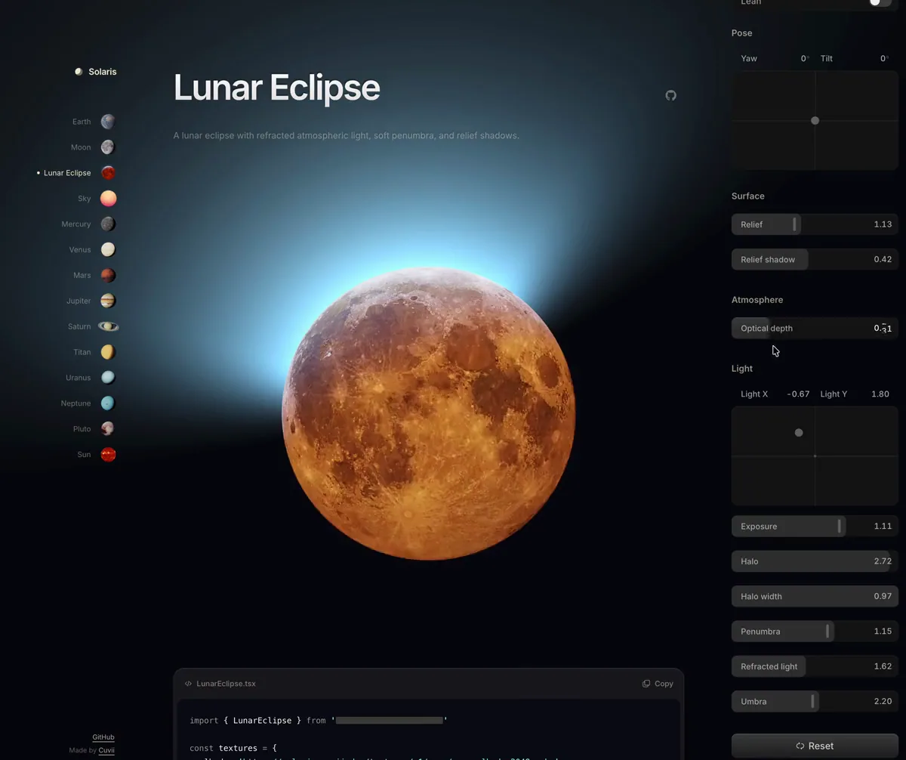The height and width of the screenshot is (760, 906).
Task: Select Sun in the sidebar list
Action: [84, 455]
